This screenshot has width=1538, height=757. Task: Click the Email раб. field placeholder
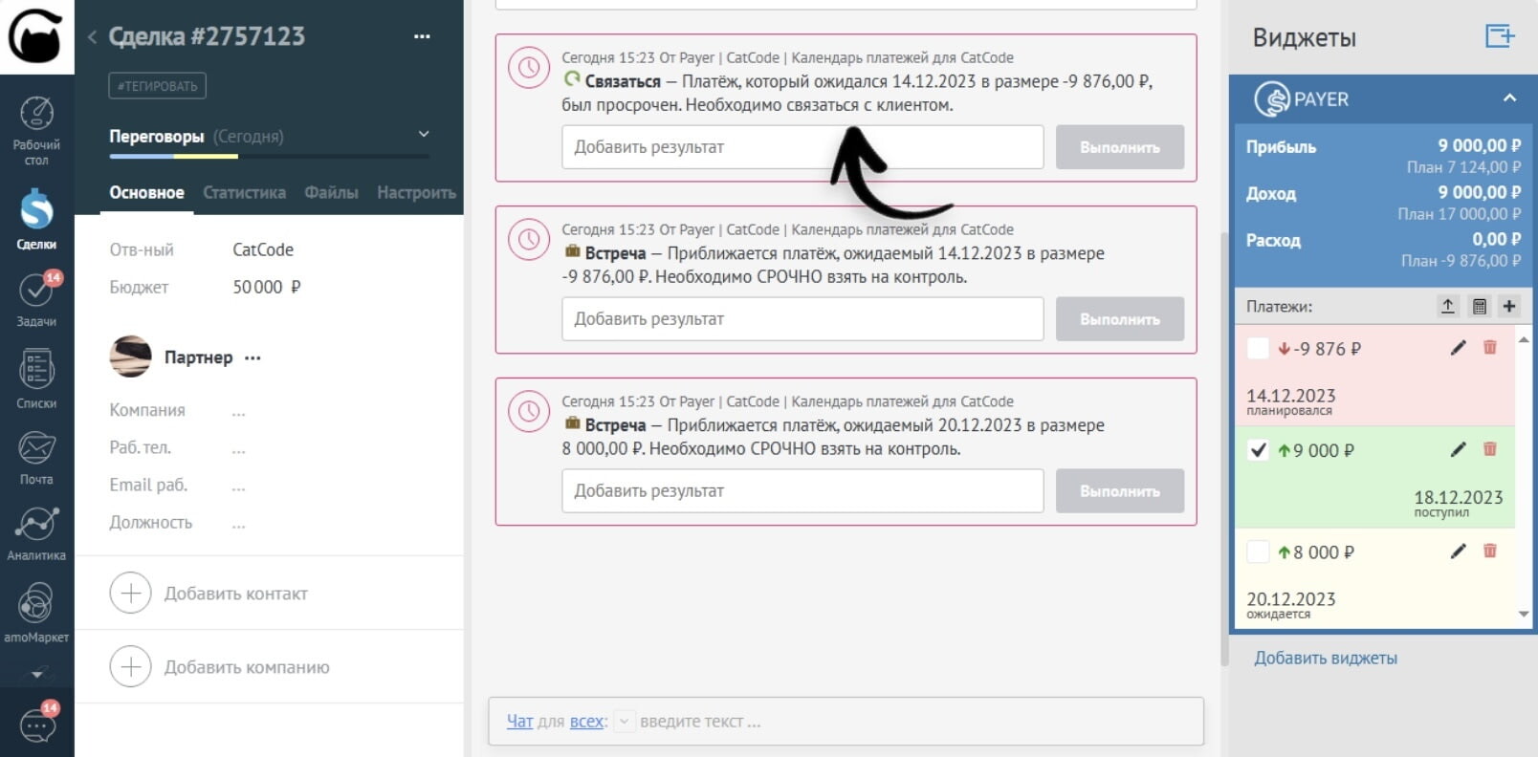(238, 486)
